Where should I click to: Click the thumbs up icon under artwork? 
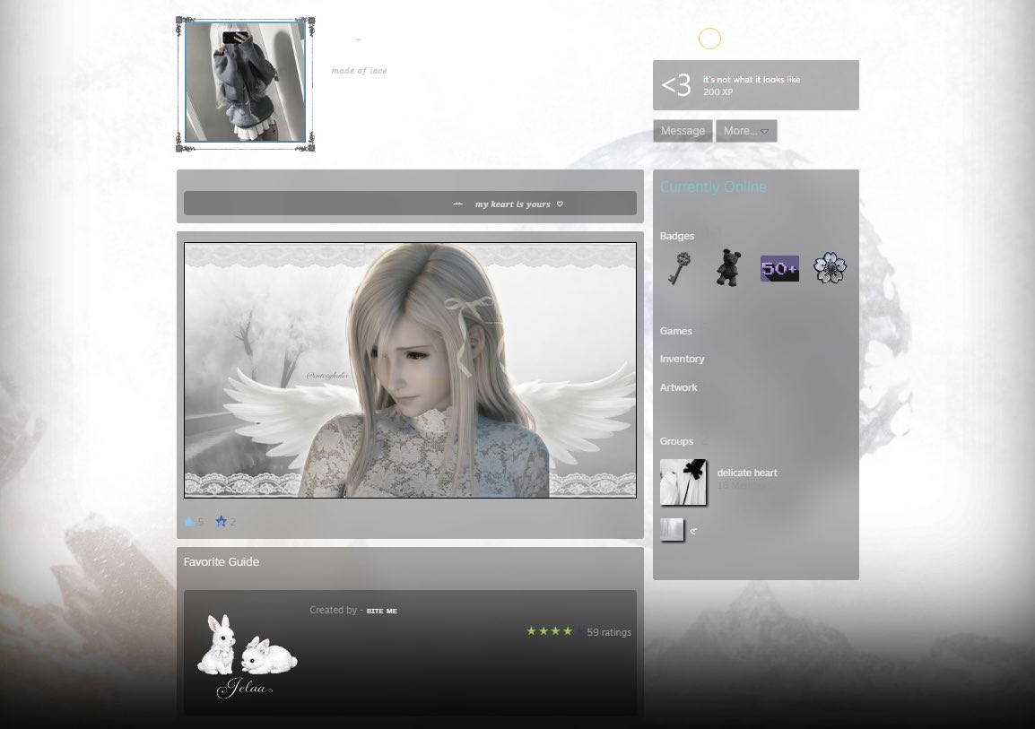pyautogui.click(x=190, y=522)
